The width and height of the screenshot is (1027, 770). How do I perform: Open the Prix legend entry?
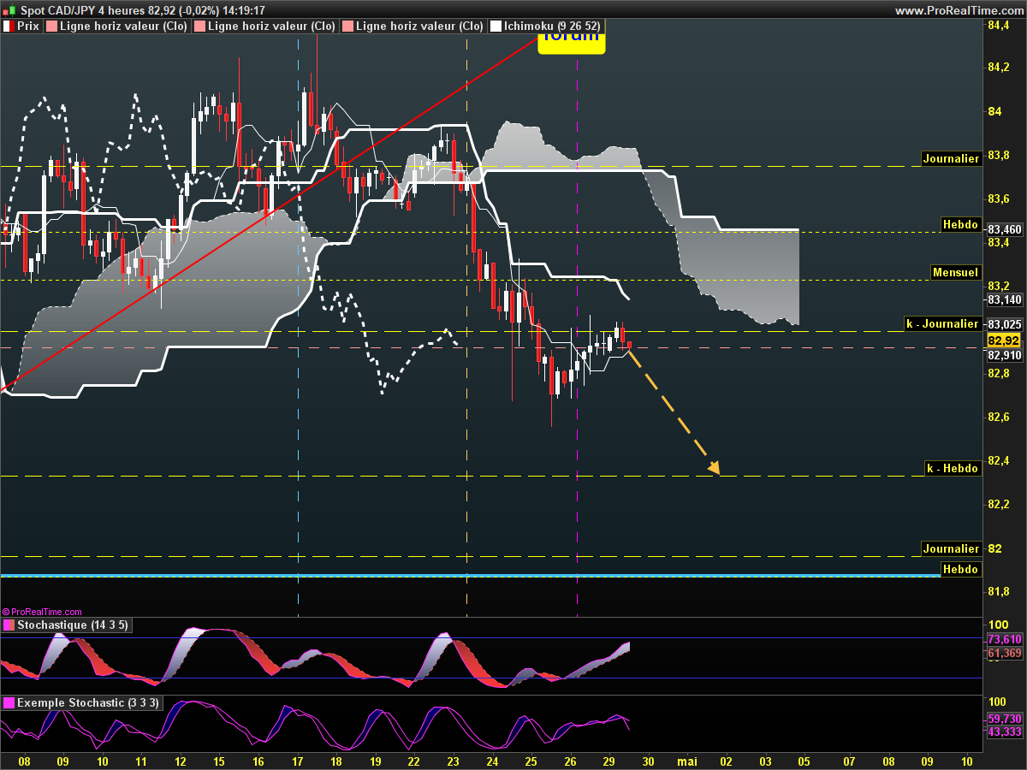pyautogui.click(x=22, y=27)
